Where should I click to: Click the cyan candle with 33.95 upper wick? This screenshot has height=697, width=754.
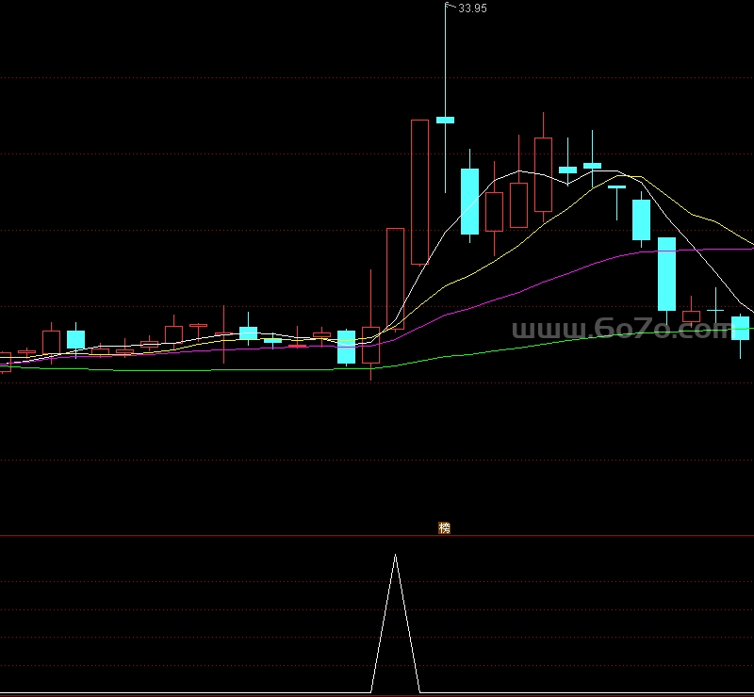pyautogui.click(x=445, y=120)
